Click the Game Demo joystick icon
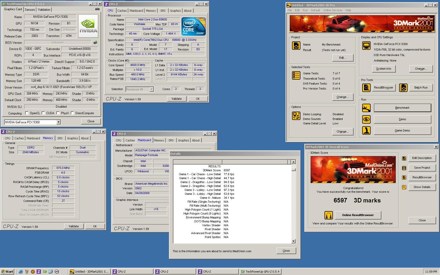 [x=366, y=130]
